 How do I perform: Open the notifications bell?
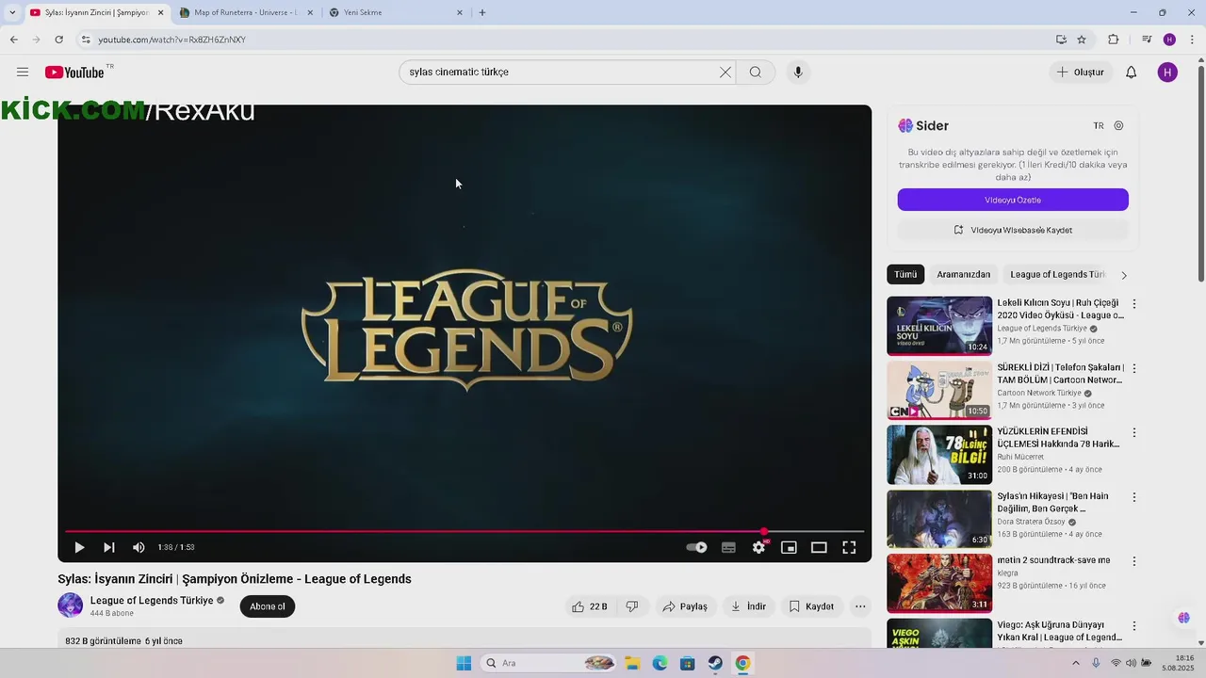1132,73
